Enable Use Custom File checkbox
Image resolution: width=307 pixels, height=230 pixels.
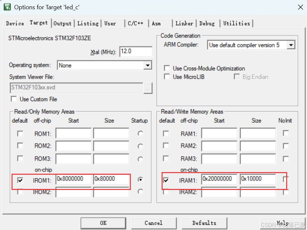pos(14,99)
